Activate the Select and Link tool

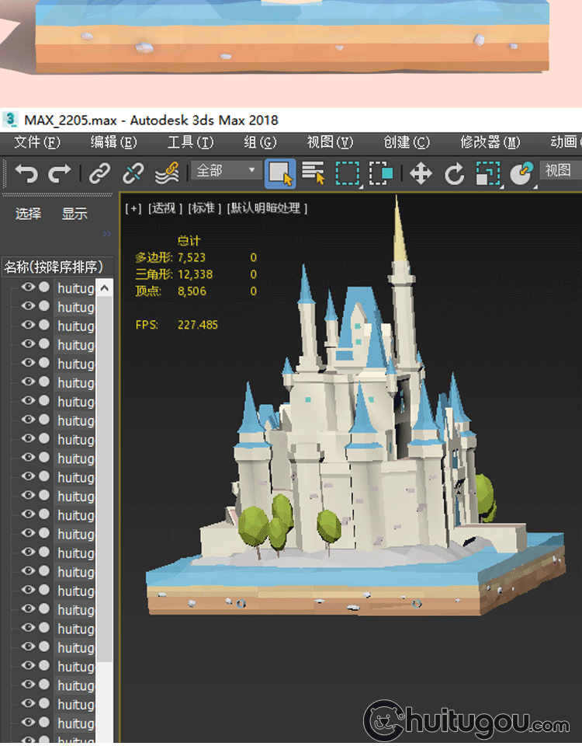tap(99, 173)
